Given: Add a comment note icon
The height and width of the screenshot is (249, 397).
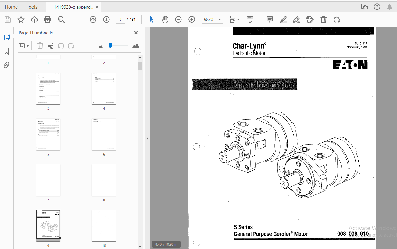Looking at the screenshot, I should click(270, 20).
